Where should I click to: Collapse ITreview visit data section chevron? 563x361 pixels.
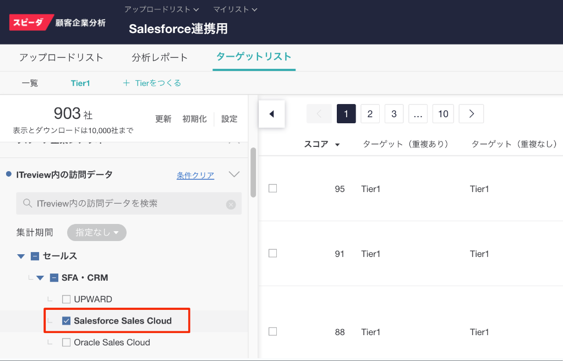pos(234,174)
